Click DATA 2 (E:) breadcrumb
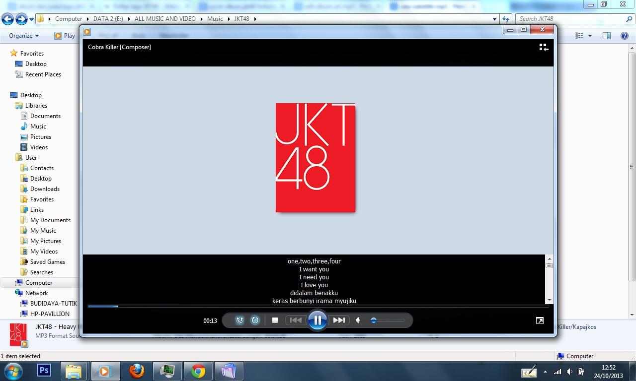The width and height of the screenshot is (636, 381). tap(108, 19)
